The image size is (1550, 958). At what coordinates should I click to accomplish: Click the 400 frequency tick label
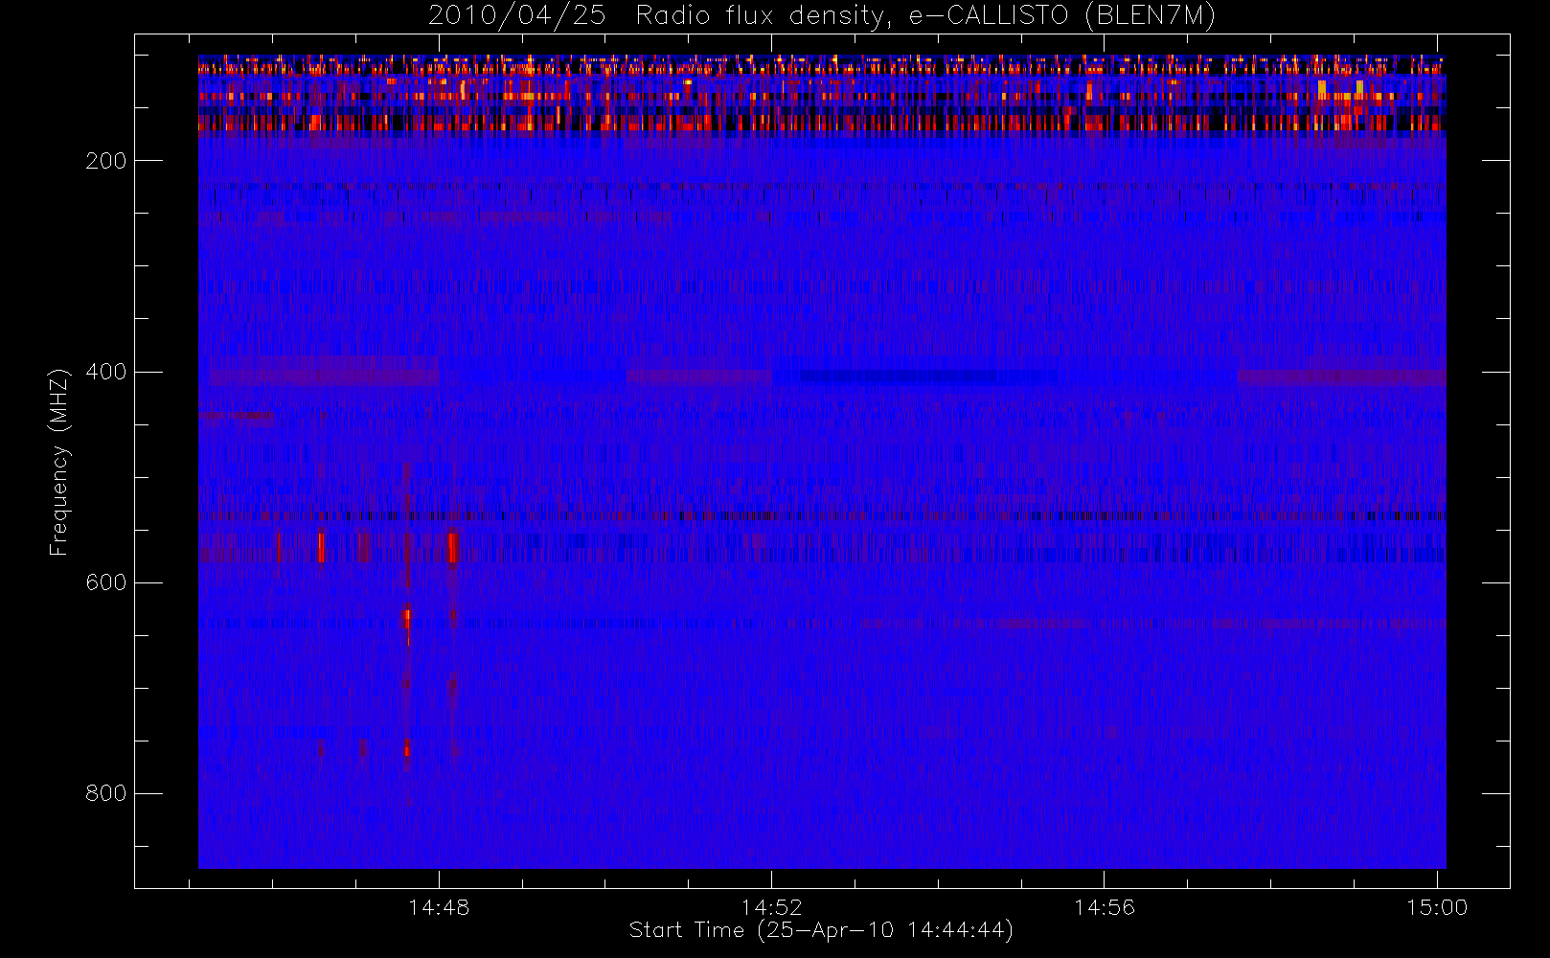coord(106,372)
